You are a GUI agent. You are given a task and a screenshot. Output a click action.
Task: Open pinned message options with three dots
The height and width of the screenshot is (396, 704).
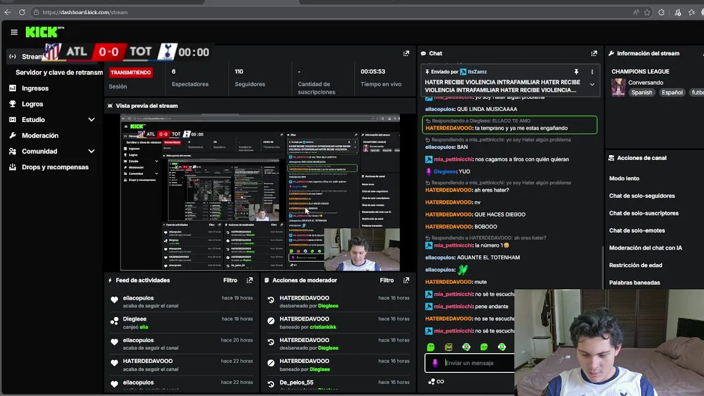(592, 72)
